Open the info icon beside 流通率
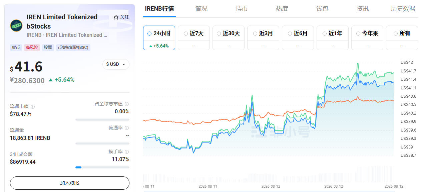The height and width of the screenshot is (192, 421). [127, 128]
